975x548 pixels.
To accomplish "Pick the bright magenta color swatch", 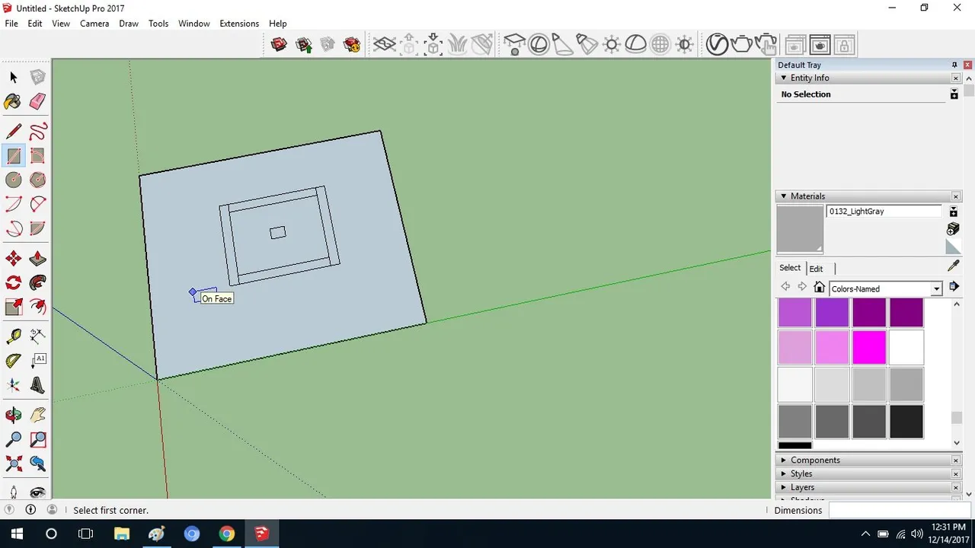I will pos(869,348).
